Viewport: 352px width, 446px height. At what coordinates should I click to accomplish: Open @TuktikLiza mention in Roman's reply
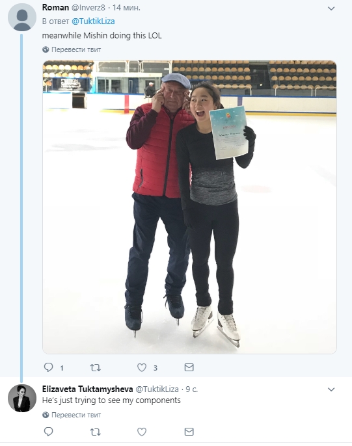pyautogui.click(x=93, y=21)
